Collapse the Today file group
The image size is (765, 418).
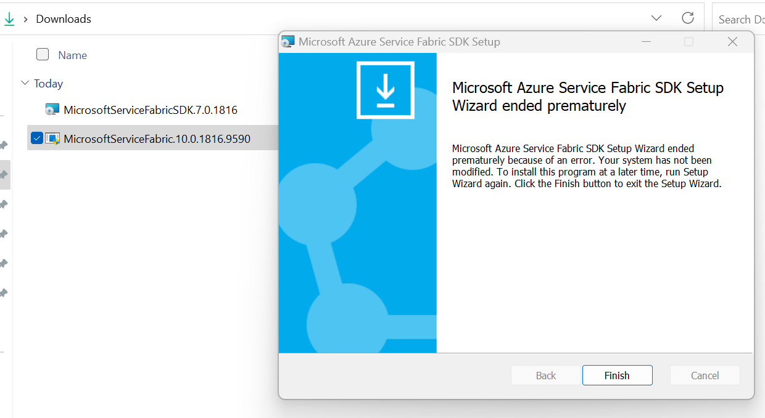click(25, 83)
